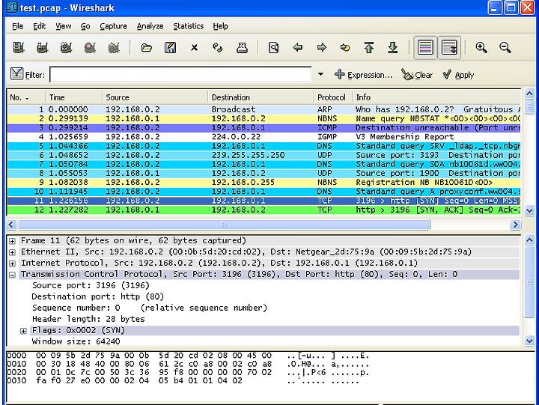Close this capture file X icon
Image resolution: width=539 pixels, height=405 pixels.
194,47
